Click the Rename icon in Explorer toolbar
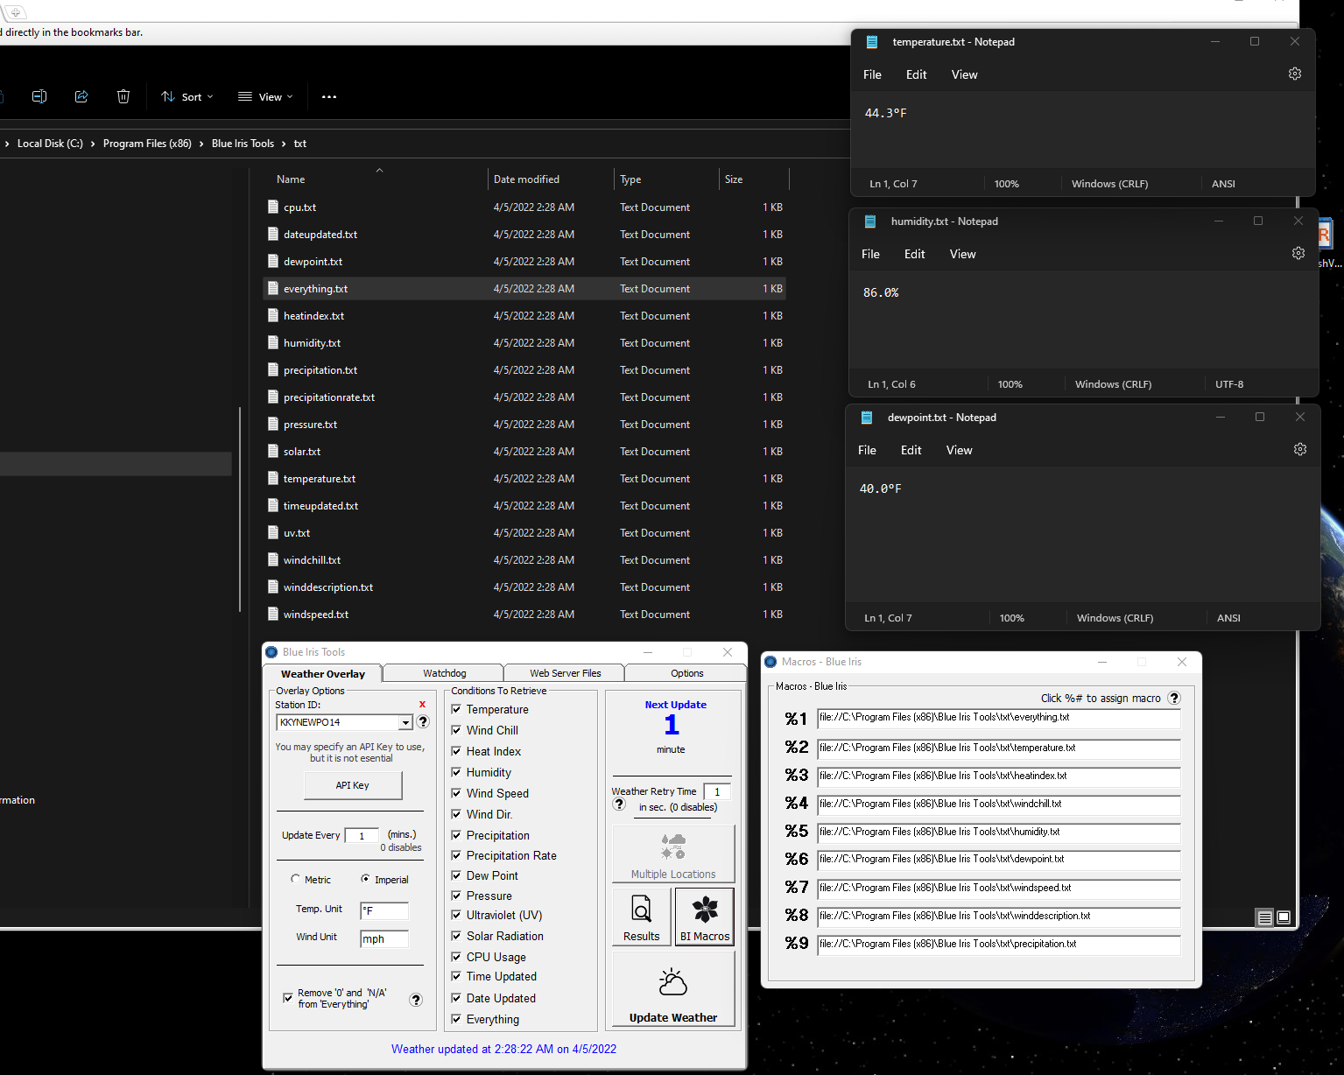The image size is (1344, 1075). (x=39, y=96)
